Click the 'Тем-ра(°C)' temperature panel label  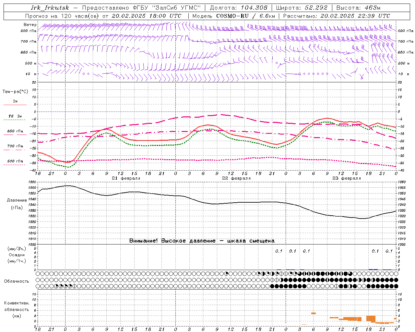tap(15, 92)
